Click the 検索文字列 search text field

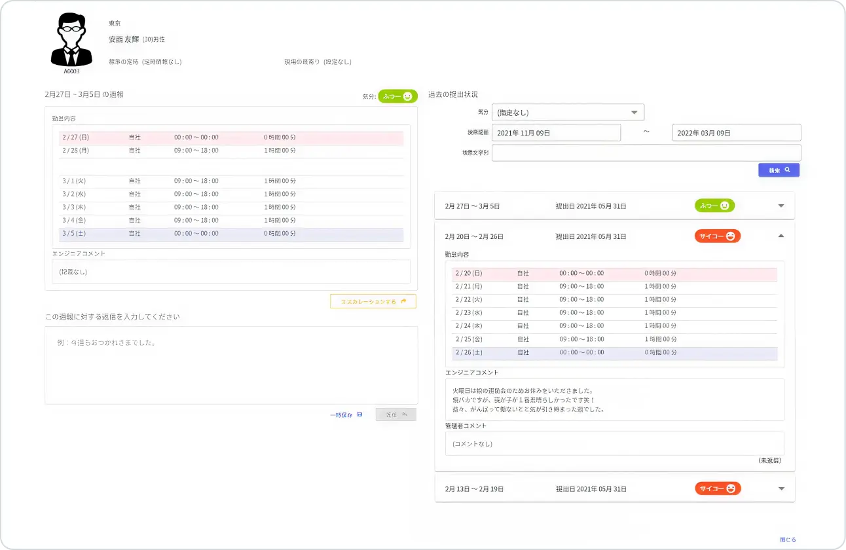(646, 153)
